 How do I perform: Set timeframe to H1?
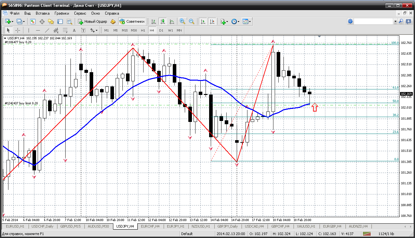click(143, 30)
